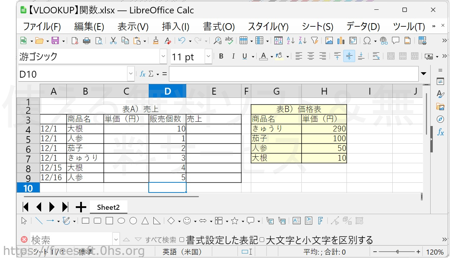Click the Undo arrow icon
The width and height of the screenshot is (462, 260).
coord(182,40)
